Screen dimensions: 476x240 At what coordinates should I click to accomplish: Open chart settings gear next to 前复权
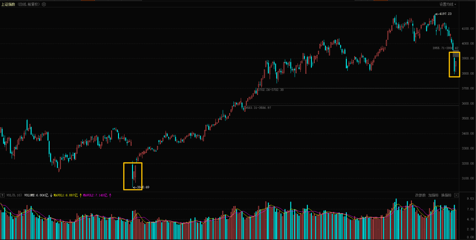pos(44,4)
